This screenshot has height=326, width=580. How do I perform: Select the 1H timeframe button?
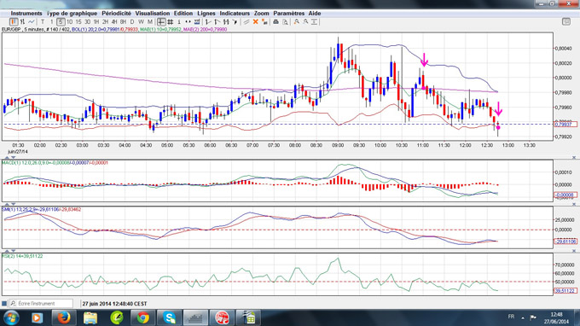[x=96, y=22]
